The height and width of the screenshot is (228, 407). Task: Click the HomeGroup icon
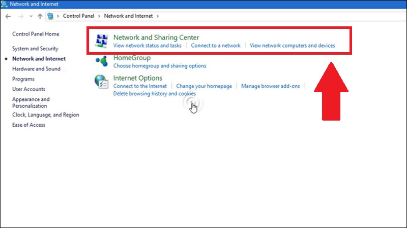click(x=102, y=61)
